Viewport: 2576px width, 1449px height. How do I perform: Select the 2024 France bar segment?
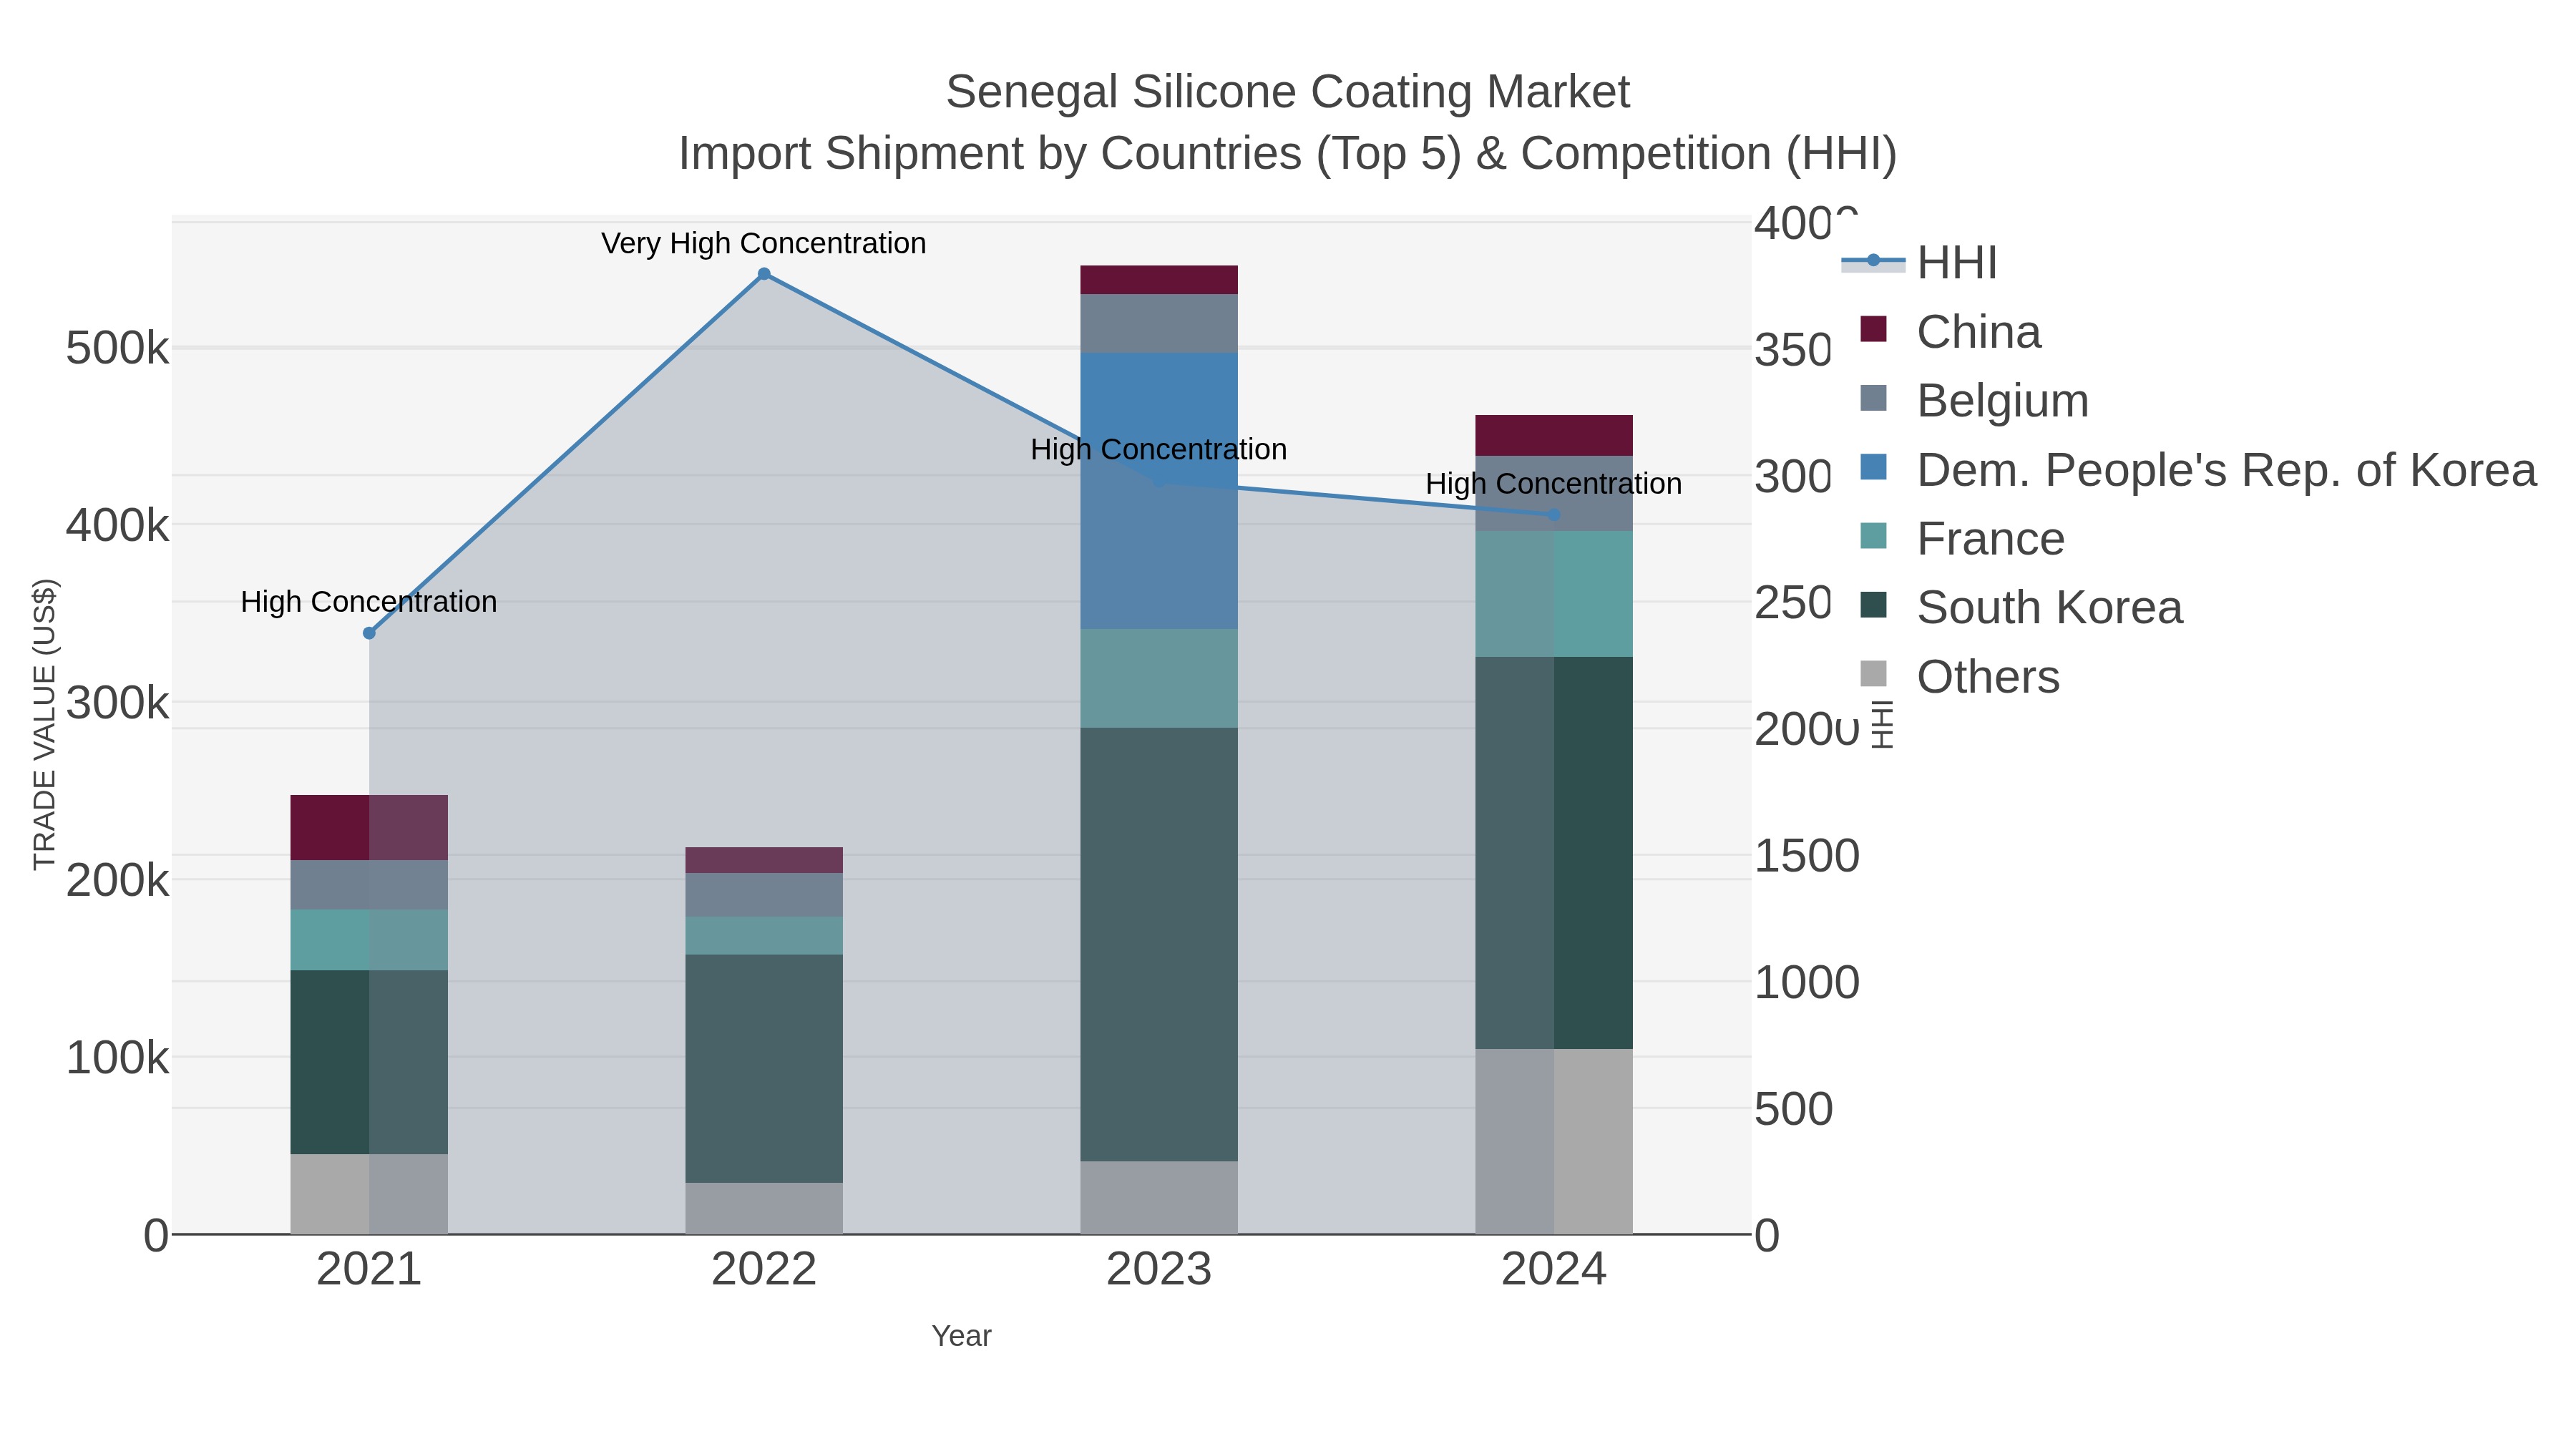point(1554,594)
